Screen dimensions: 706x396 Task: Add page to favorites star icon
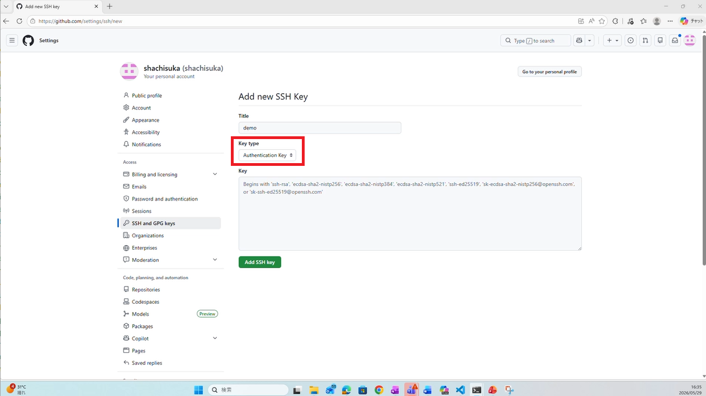(x=602, y=21)
